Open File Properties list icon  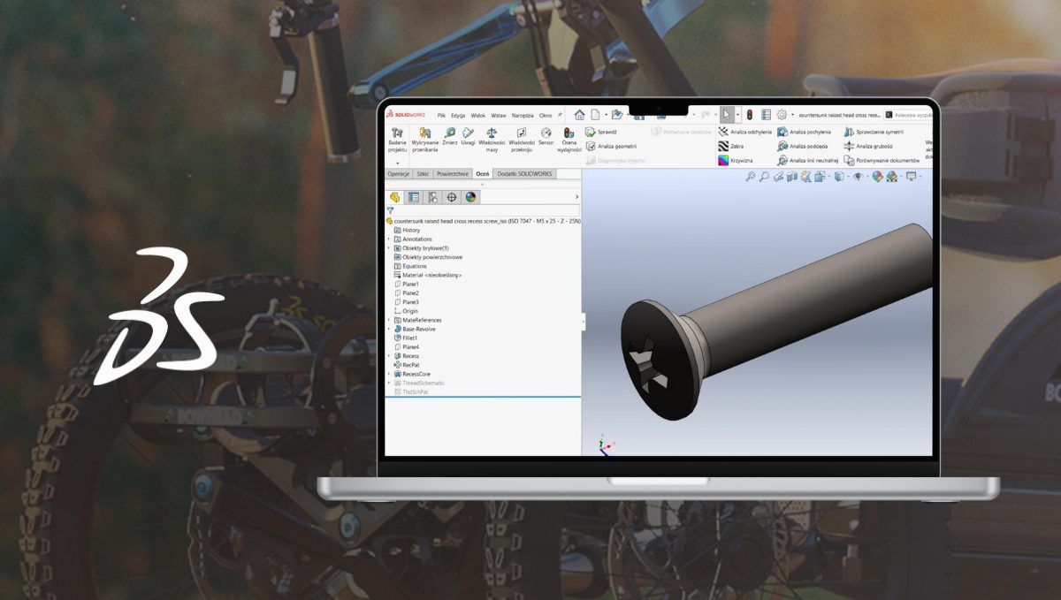766,115
